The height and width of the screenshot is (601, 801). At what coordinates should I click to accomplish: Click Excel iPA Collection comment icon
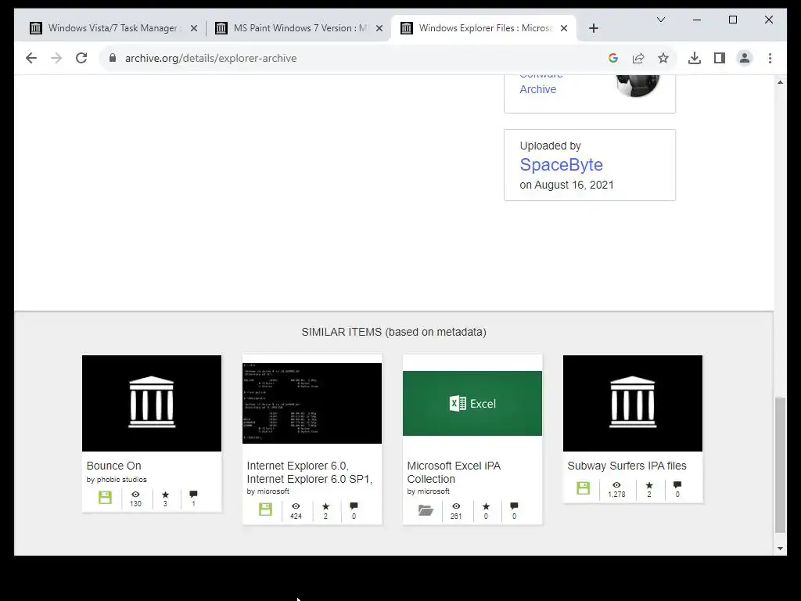click(x=514, y=506)
